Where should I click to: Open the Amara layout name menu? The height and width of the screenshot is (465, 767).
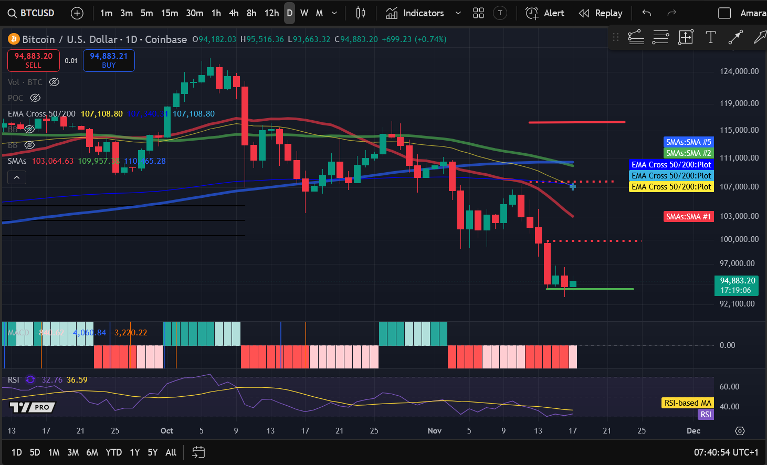click(753, 13)
